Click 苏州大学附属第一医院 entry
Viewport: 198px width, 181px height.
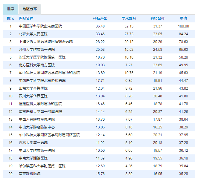coord(37,50)
